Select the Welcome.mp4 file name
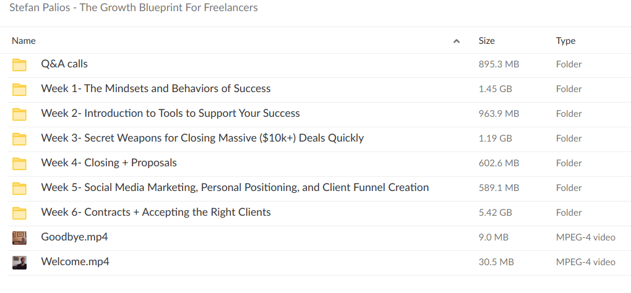The height and width of the screenshot is (293, 631). pyautogui.click(x=75, y=261)
